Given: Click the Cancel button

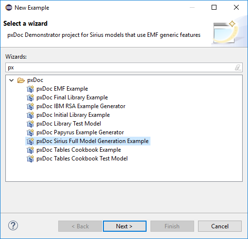Looking at the screenshot, I should point(220,226).
